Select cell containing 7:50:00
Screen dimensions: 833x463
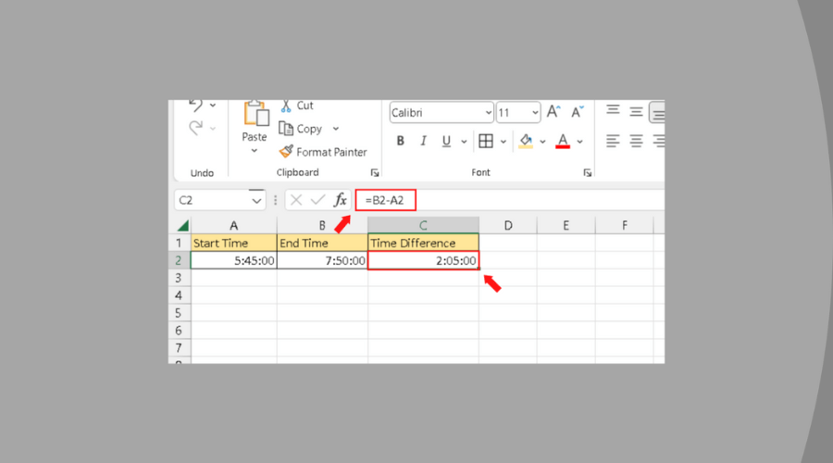coord(322,260)
